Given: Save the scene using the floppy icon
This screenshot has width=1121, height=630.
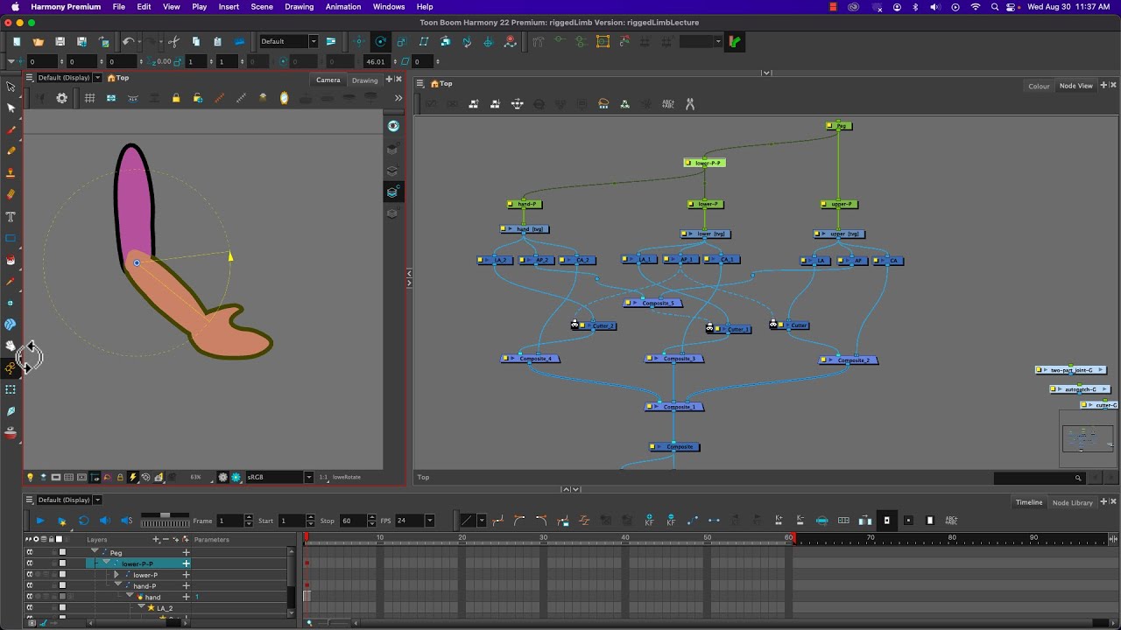Looking at the screenshot, I should tap(60, 41).
